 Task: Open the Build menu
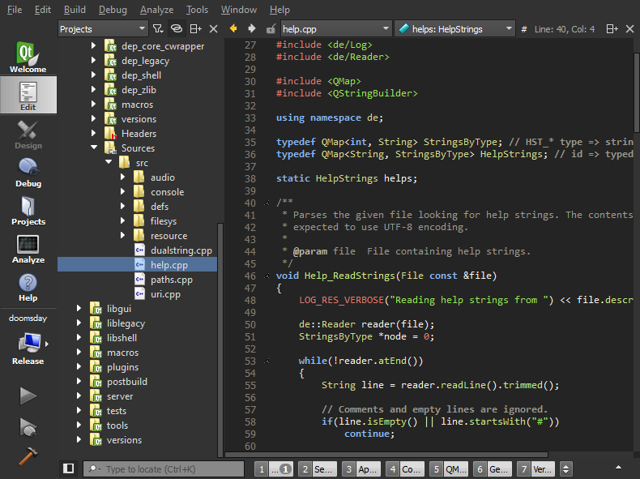point(75,10)
